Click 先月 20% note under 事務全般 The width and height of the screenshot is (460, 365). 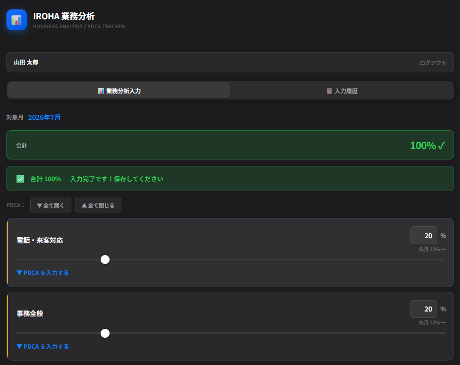[432, 322]
